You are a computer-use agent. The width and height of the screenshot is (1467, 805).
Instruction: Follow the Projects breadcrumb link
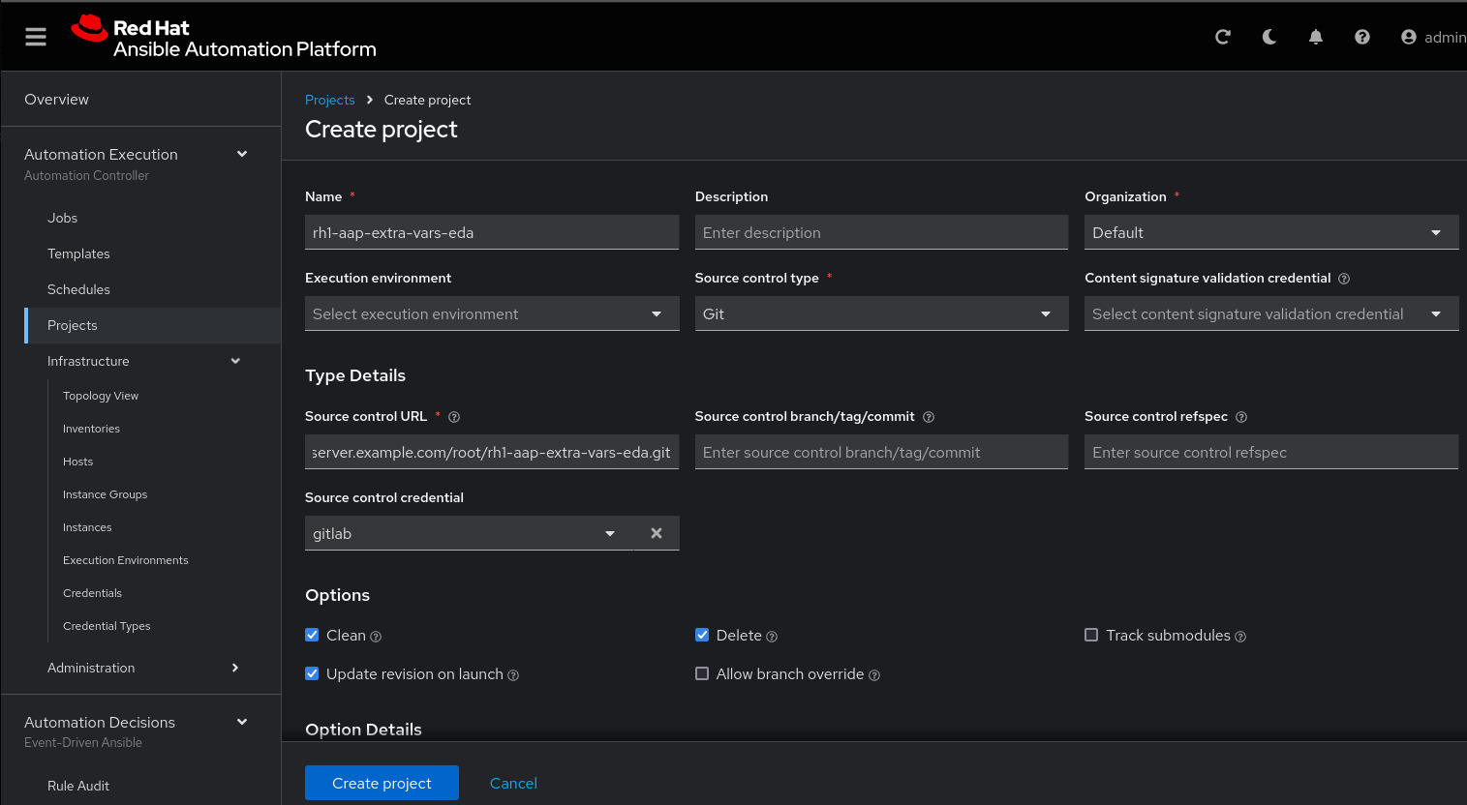[329, 100]
